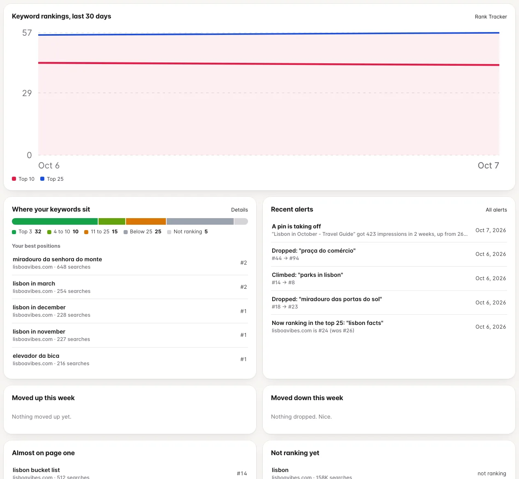Open keyword lisbon in march
The height and width of the screenshot is (479, 519).
pyautogui.click(x=130, y=287)
